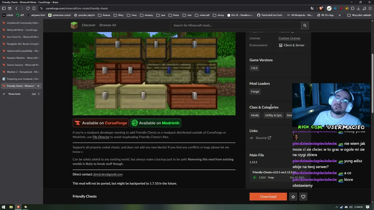Open the linux bookmarks folder
Viewport: 374px width, 210px height.
coord(132,15)
